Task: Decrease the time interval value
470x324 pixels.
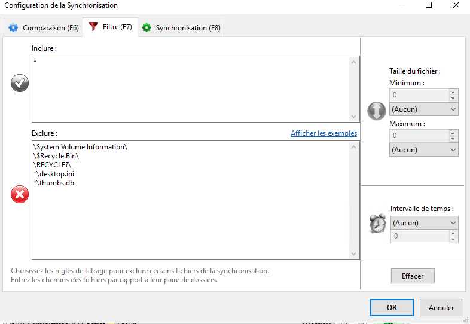Action: pyautogui.click(x=453, y=240)
